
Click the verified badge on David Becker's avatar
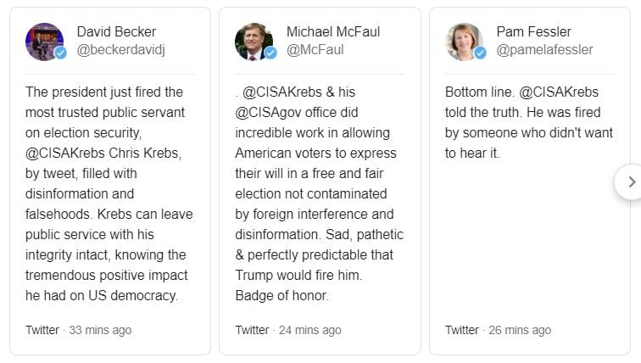click(x=61, y=53)
